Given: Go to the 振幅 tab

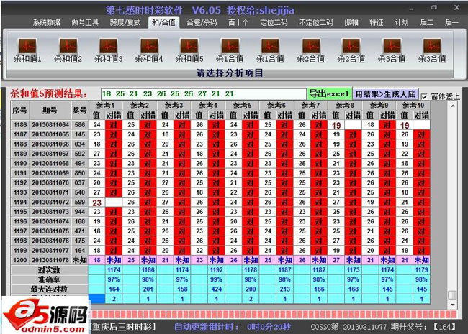Looking at the screenshot, I should tap(351, 22).
